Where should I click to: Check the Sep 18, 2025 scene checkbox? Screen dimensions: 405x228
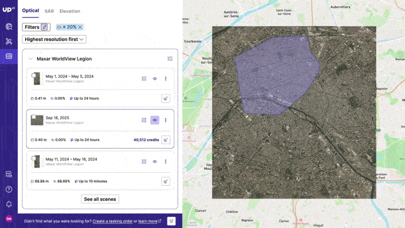(34, 117)
